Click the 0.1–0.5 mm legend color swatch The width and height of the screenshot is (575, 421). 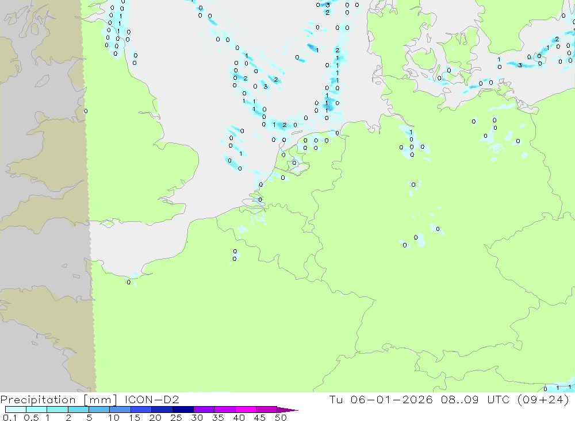coord(16,410)
